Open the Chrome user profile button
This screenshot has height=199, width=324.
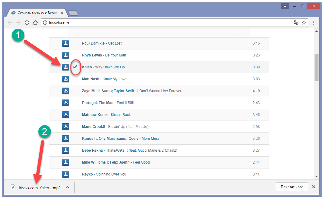coord(285,6)
